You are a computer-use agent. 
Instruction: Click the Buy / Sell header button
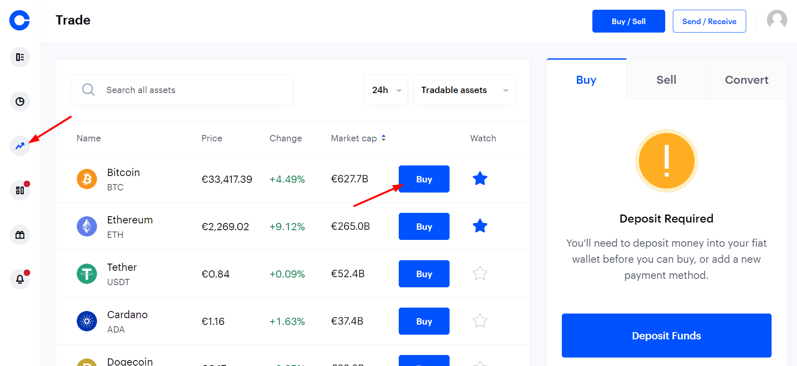(x=629, y=21)
